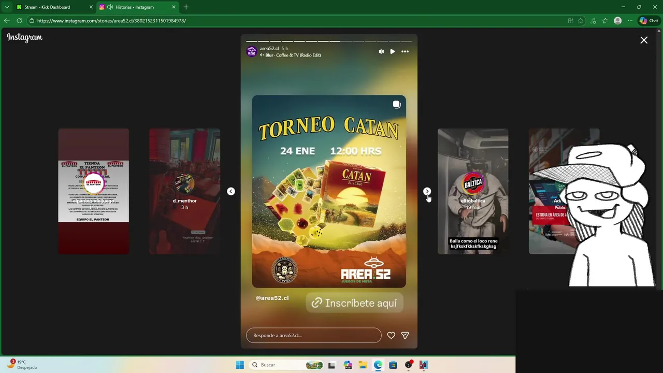Viewport: 663px width, 373px height.
Task: Open the favorites list
Action: (605, 21)
